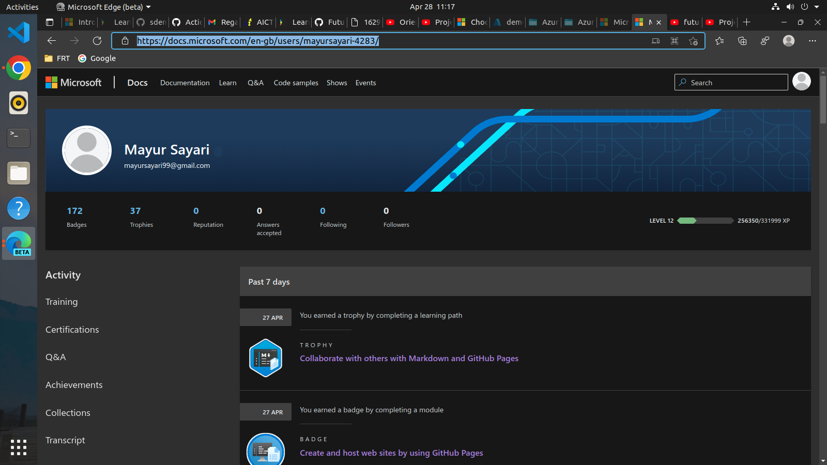Switch to the Gmail Rega tab
Screen dimensions: 827x465
[222, 22]
